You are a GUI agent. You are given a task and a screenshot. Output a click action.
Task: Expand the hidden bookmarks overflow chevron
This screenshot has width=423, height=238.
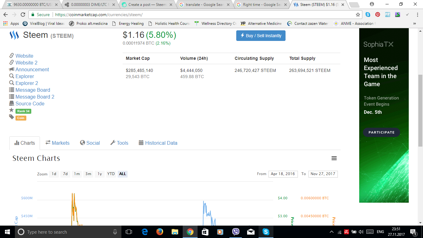(x=415, y=23)
